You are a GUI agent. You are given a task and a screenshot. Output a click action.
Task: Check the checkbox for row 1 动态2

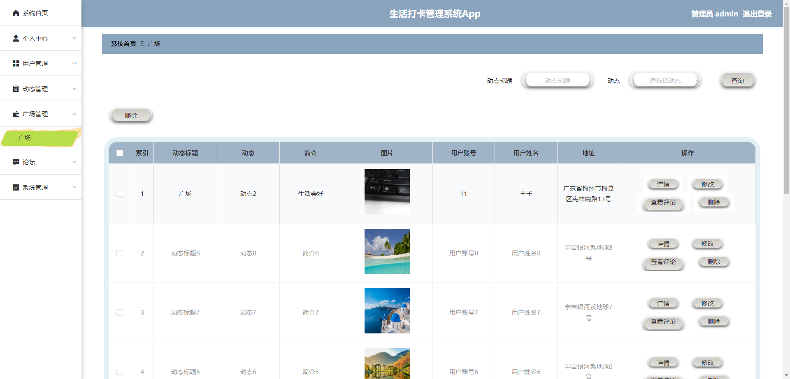tap(119, 193)
